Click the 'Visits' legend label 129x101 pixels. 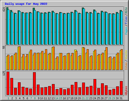126,55
